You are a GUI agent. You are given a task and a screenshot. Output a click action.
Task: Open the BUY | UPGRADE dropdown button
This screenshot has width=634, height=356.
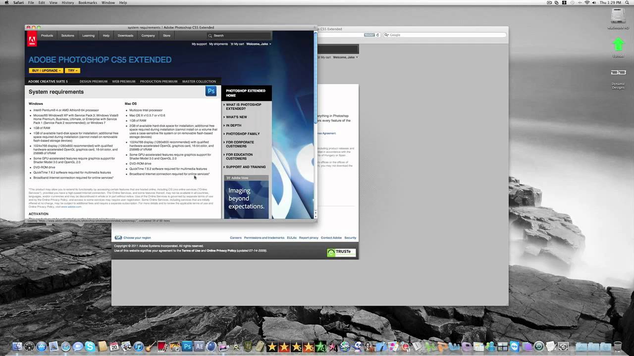(x=46, y=71)
